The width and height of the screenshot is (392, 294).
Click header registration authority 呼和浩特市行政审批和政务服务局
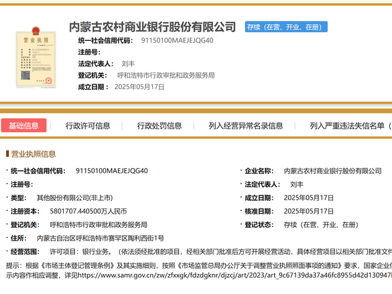tap(166, 75)
